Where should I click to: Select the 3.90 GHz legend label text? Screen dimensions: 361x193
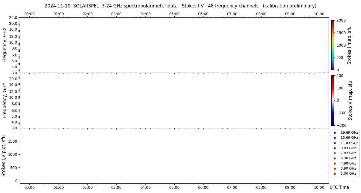pyautogui.click(x=348, y=169)
